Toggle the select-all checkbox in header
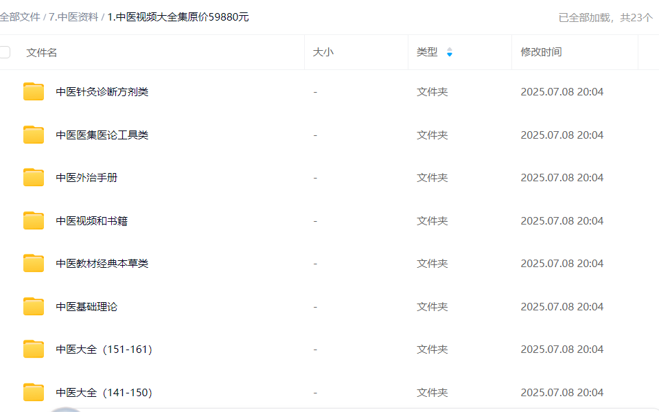The width and height of the screenshot is (659, 412). tap(5, 52)
